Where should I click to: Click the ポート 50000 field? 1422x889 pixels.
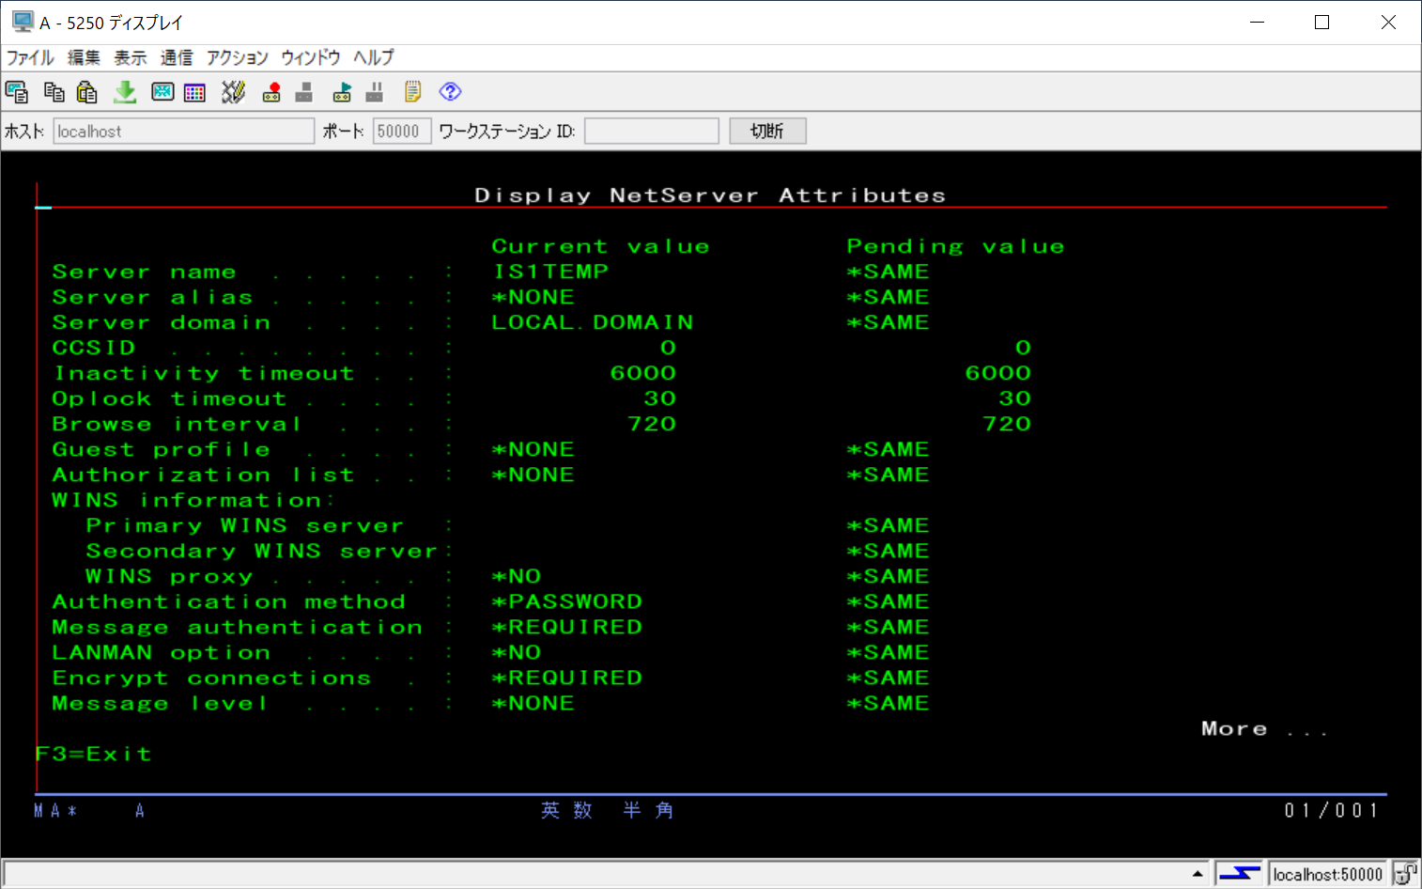point(402,131)
